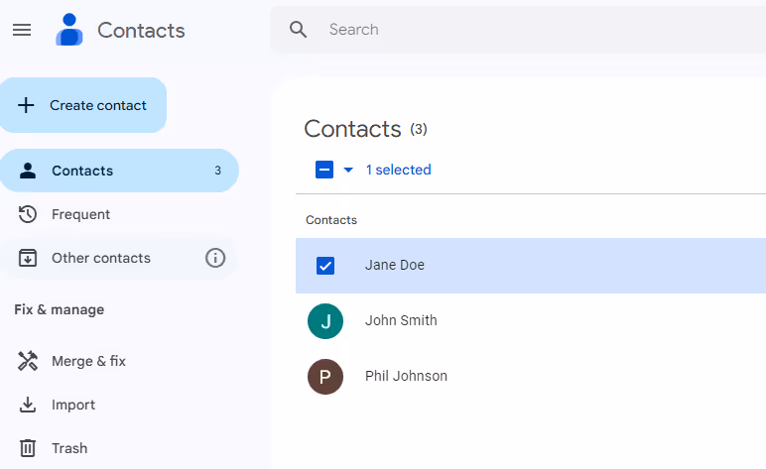Screen dimensions: 766x469
Task: Click the Contacts app logo
Action: pyautogui.click(x=69, y=30)
